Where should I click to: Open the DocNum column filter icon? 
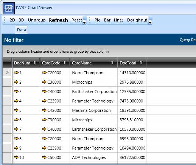35,63
